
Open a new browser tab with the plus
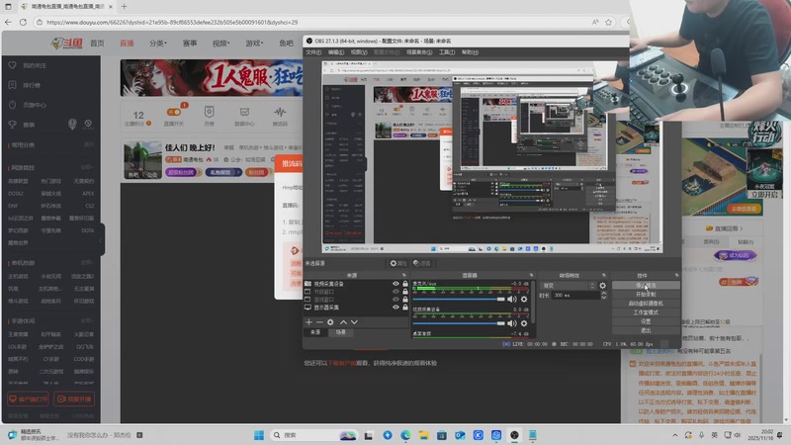tap(125, 7)
